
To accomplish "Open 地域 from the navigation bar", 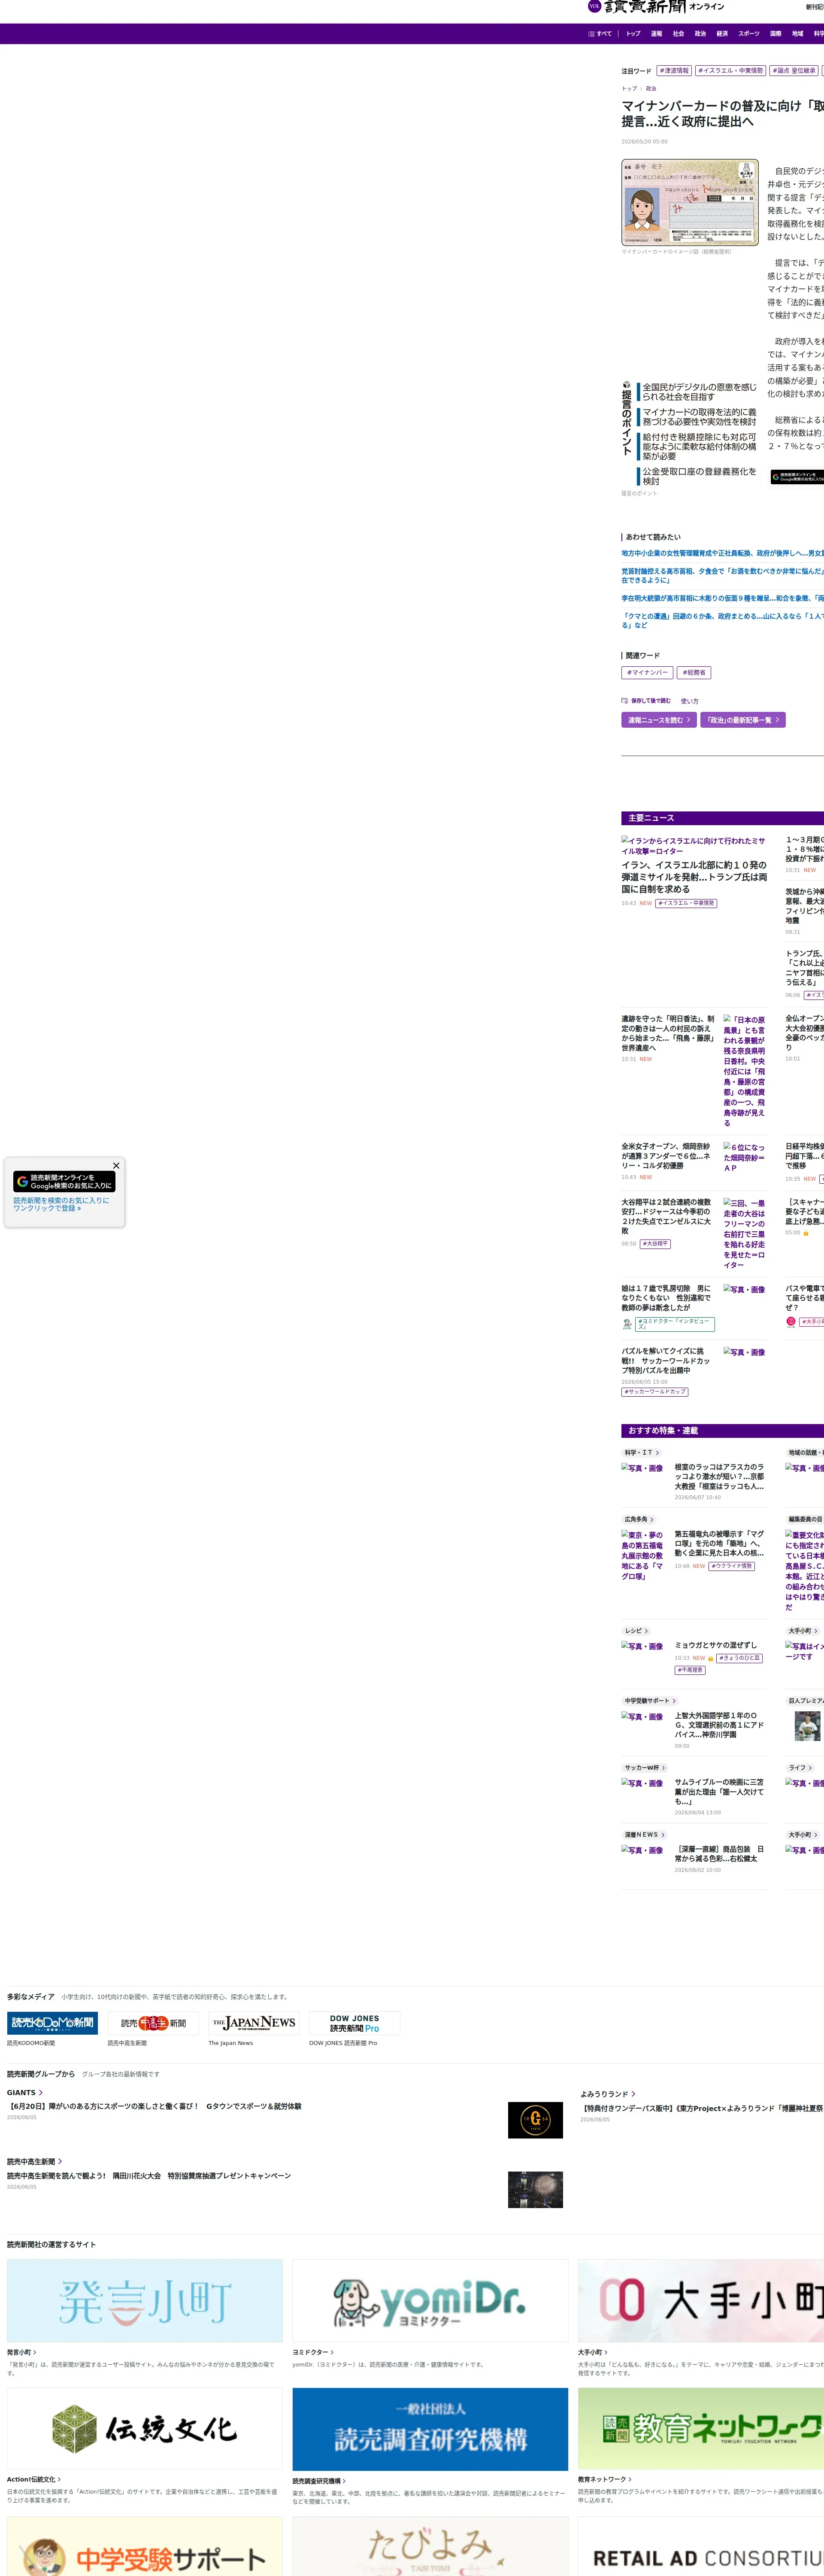I will tap(797, 34).
